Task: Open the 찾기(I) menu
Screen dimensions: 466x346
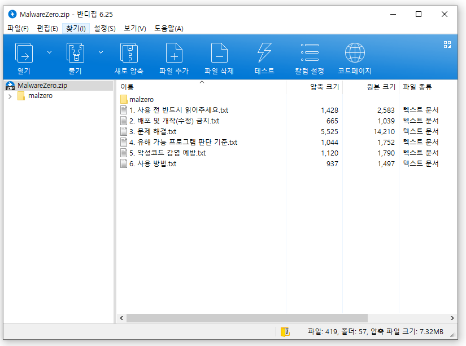Action: click(x=76, y=29)
